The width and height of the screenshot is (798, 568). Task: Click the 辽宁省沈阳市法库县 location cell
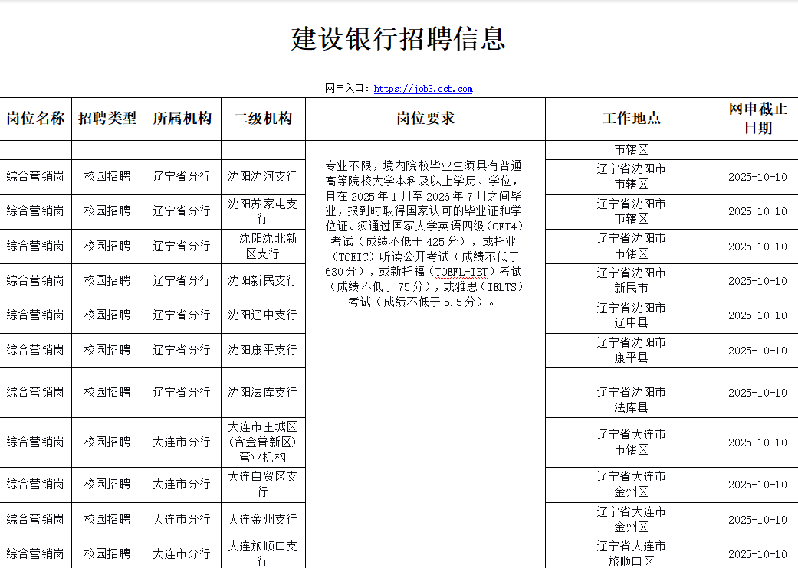tap(631, 400)
